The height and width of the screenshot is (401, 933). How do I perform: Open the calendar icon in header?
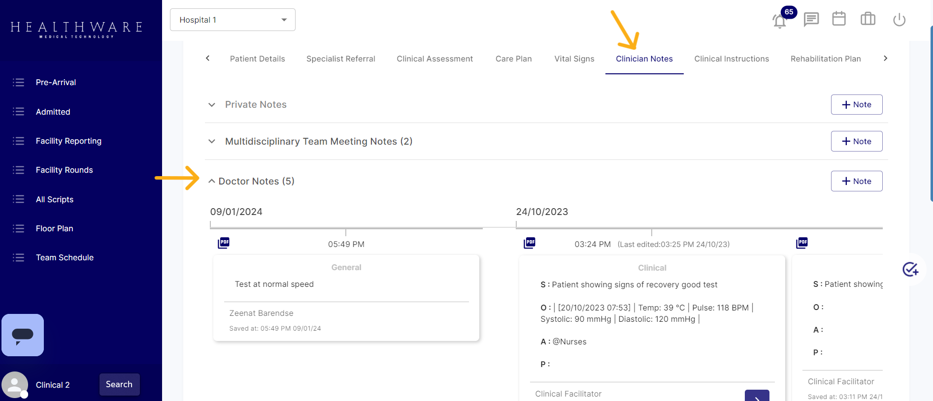pyautogui.click(x=839, y=19)
